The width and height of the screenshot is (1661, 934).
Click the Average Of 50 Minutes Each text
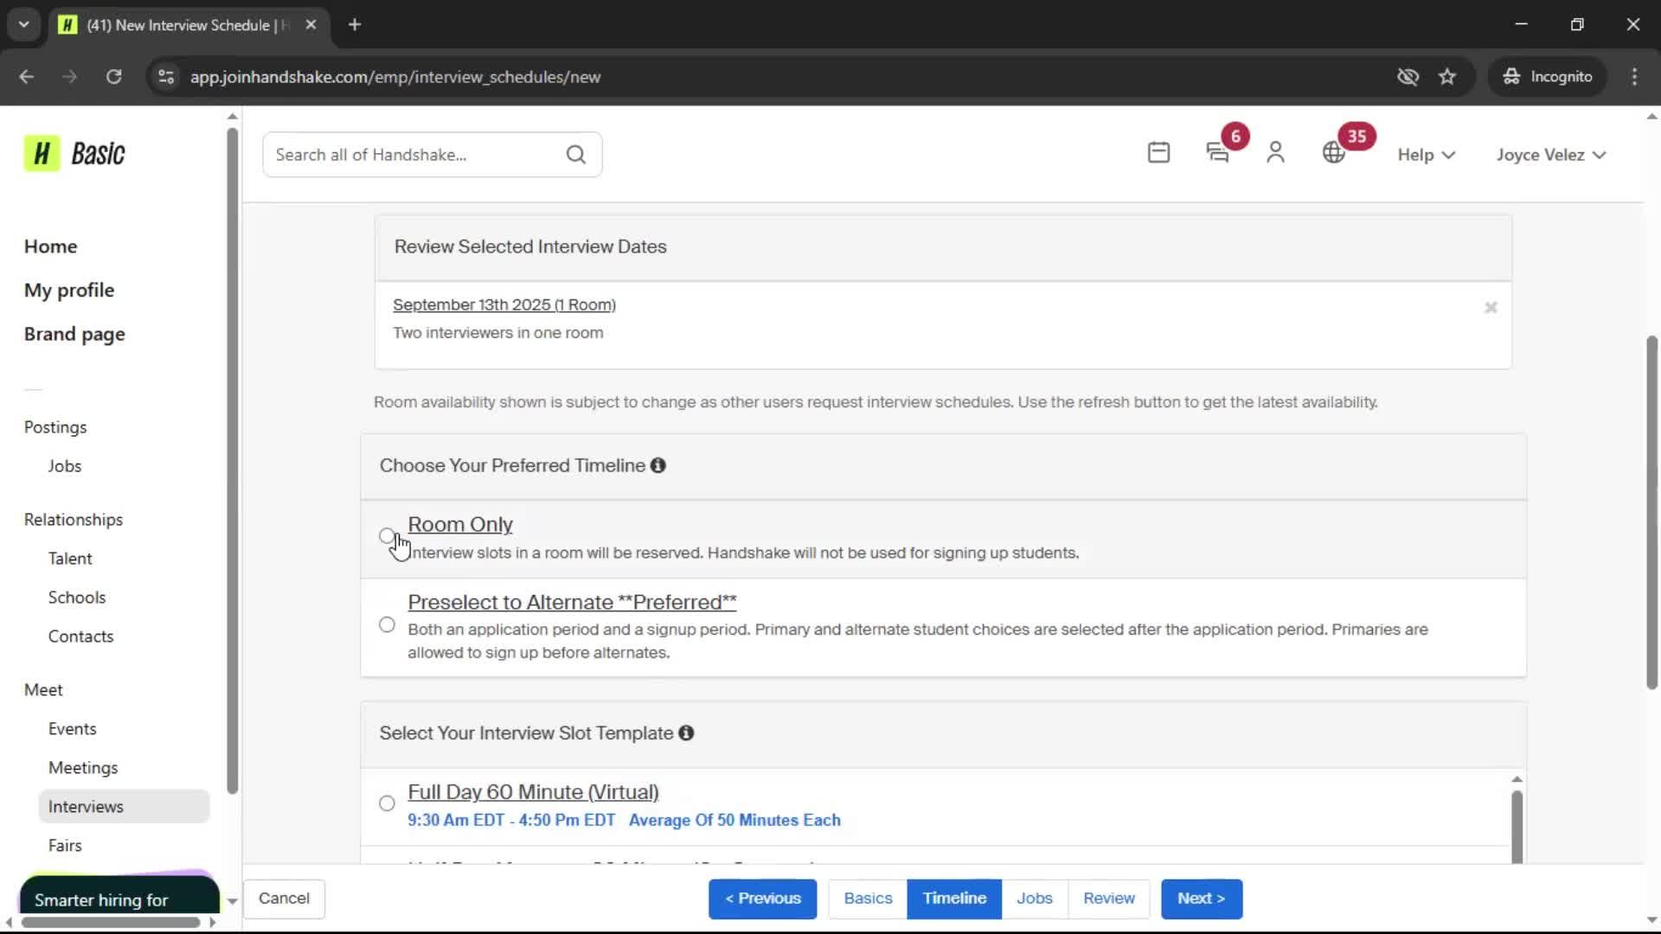[734, 821]
